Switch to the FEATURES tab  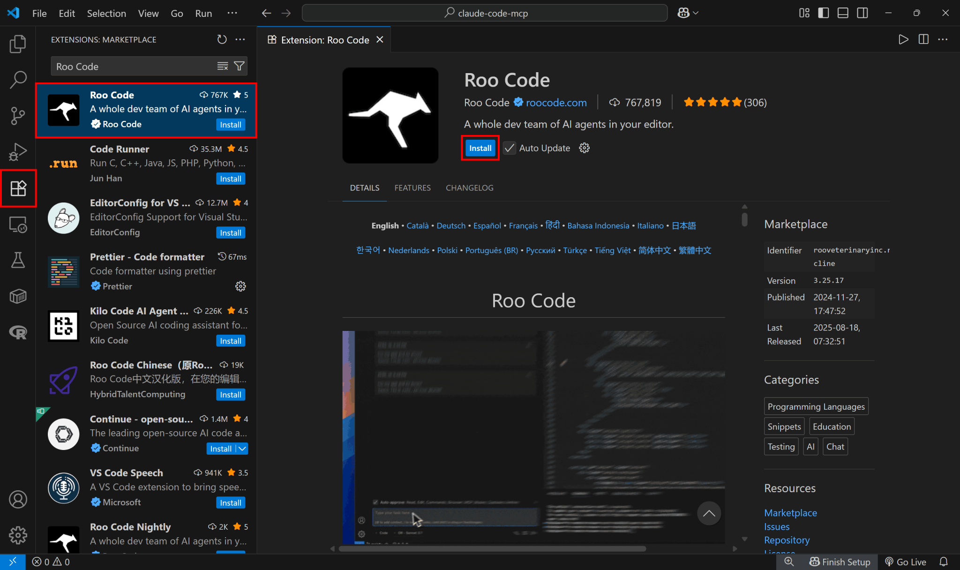click(x=412, y=187)
